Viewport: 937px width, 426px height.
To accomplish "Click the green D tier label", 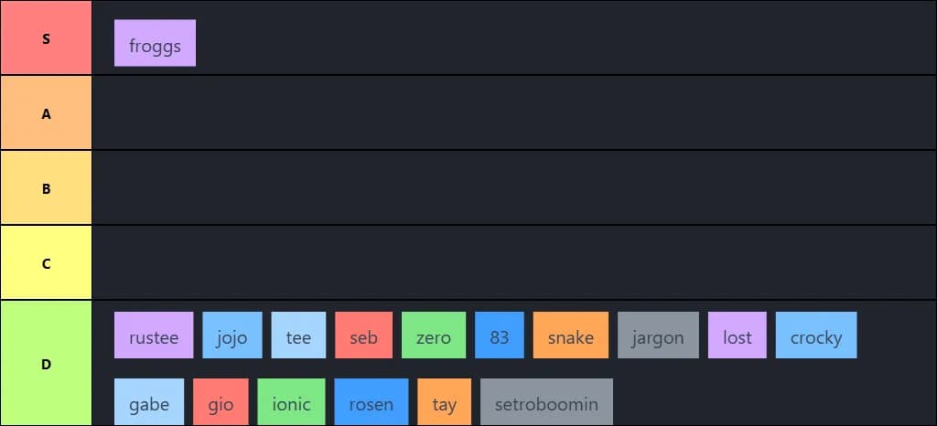I will click(x=46, y=364).
